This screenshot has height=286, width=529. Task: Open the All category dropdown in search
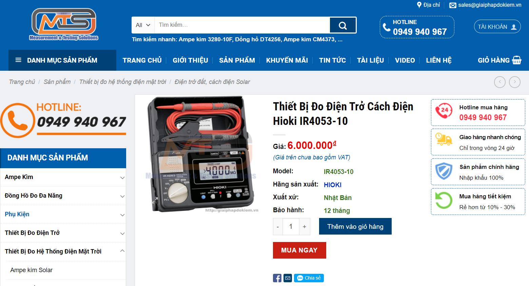click(x=143, y=25)
